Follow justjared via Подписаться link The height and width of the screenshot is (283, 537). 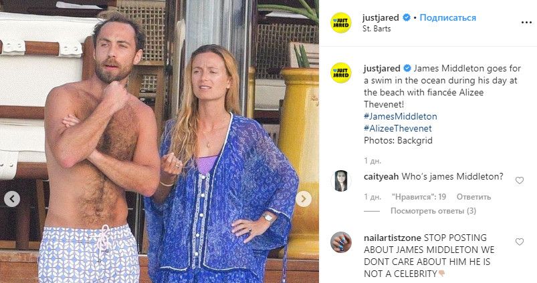click(x=447, y=17)
